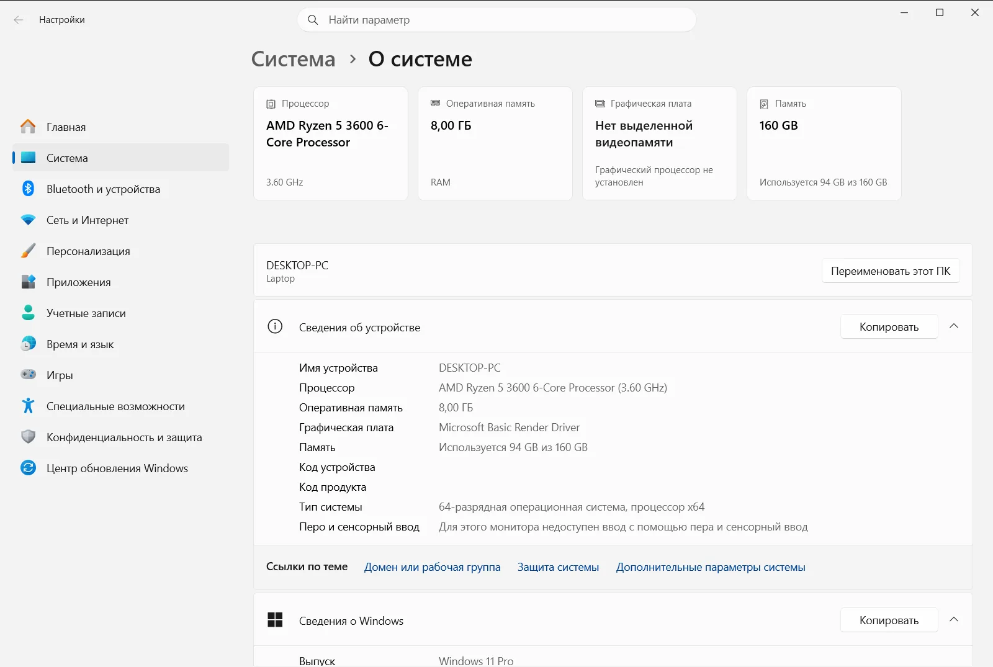Copy Windows info with Копировать button
The image size is (993, 667).
click(x=889, y=620)
